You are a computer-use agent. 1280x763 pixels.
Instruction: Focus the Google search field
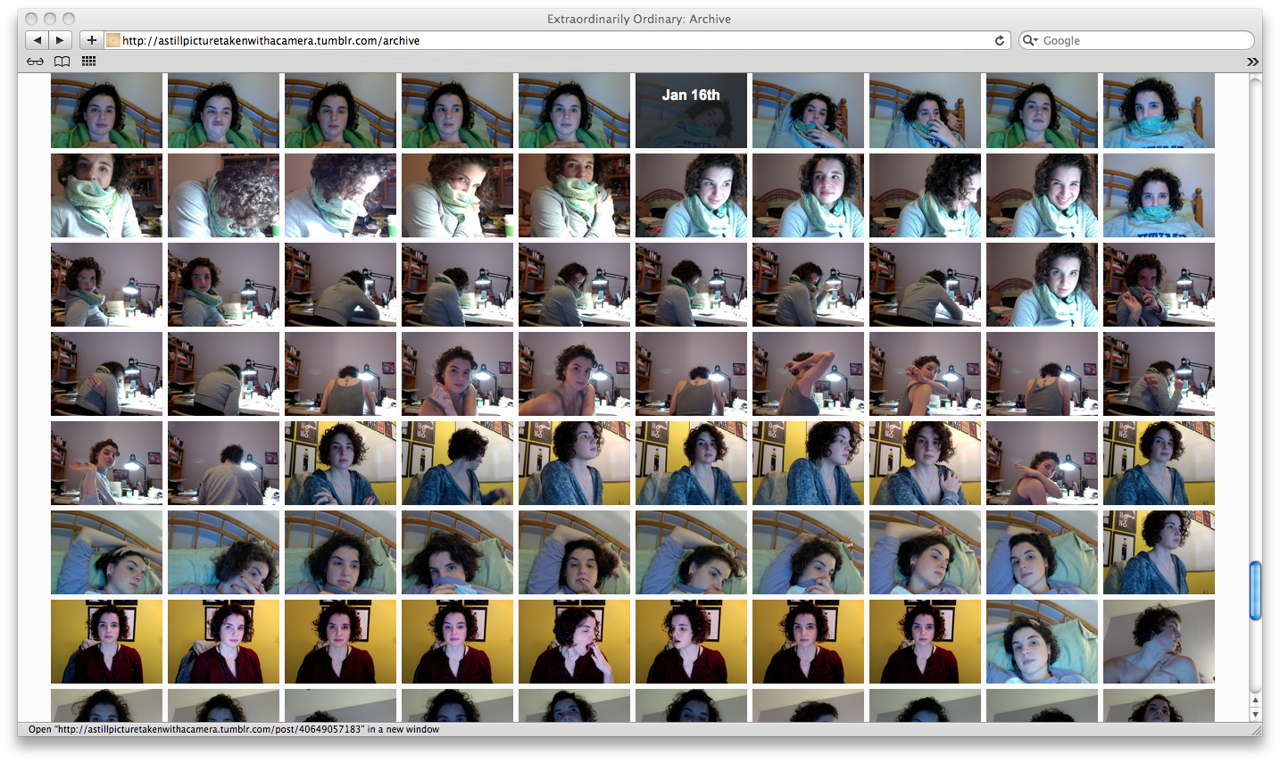coord(1134,39)
